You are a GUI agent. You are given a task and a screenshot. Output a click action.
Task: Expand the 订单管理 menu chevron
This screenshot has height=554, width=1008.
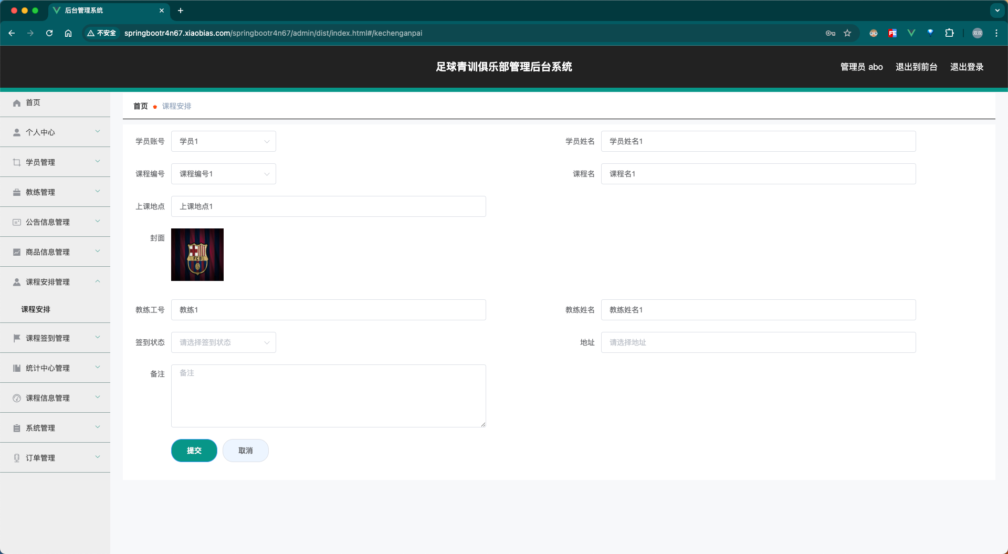tap(98, 457)
